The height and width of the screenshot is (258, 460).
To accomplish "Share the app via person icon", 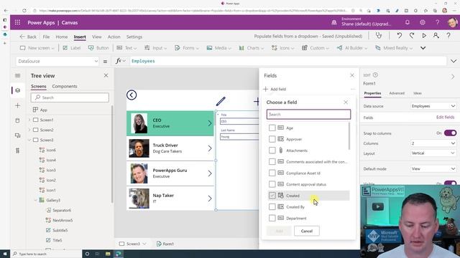I will (x=436, y=36).
